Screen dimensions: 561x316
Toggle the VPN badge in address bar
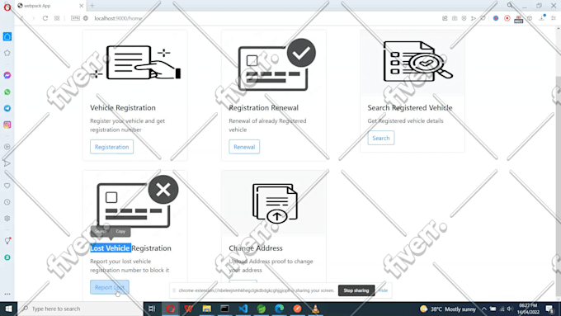75,18
